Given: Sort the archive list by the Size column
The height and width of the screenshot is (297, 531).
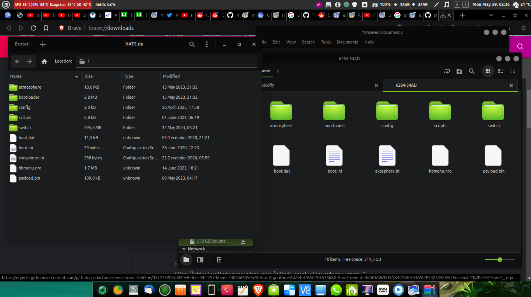Looking at the screenshot, I should [x=102, y=76].
